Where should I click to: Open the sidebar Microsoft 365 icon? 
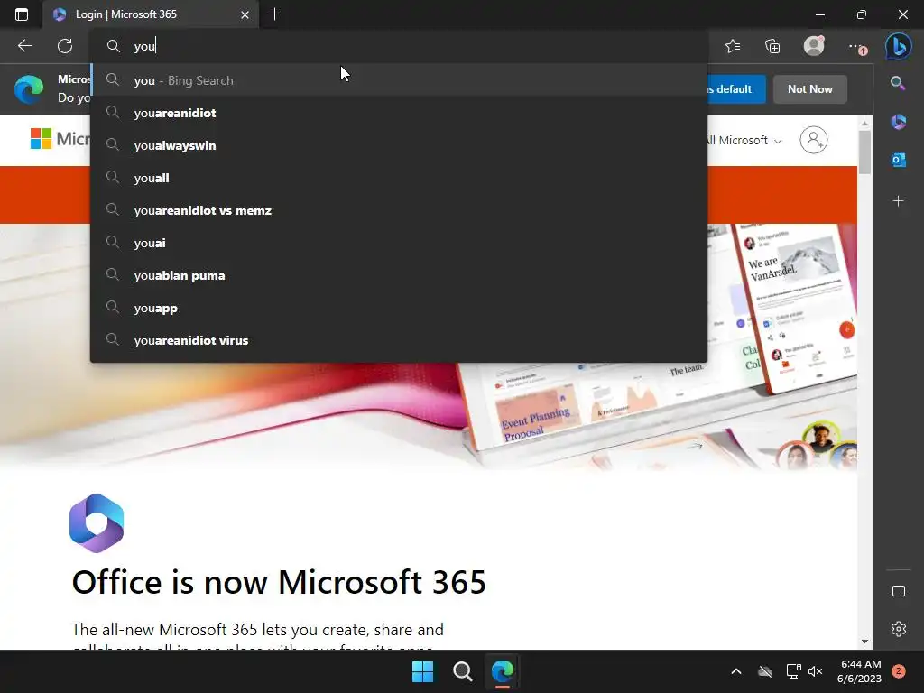[x=898, y=122]
